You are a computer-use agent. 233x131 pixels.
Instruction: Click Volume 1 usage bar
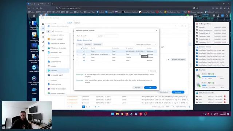(213, 76)
